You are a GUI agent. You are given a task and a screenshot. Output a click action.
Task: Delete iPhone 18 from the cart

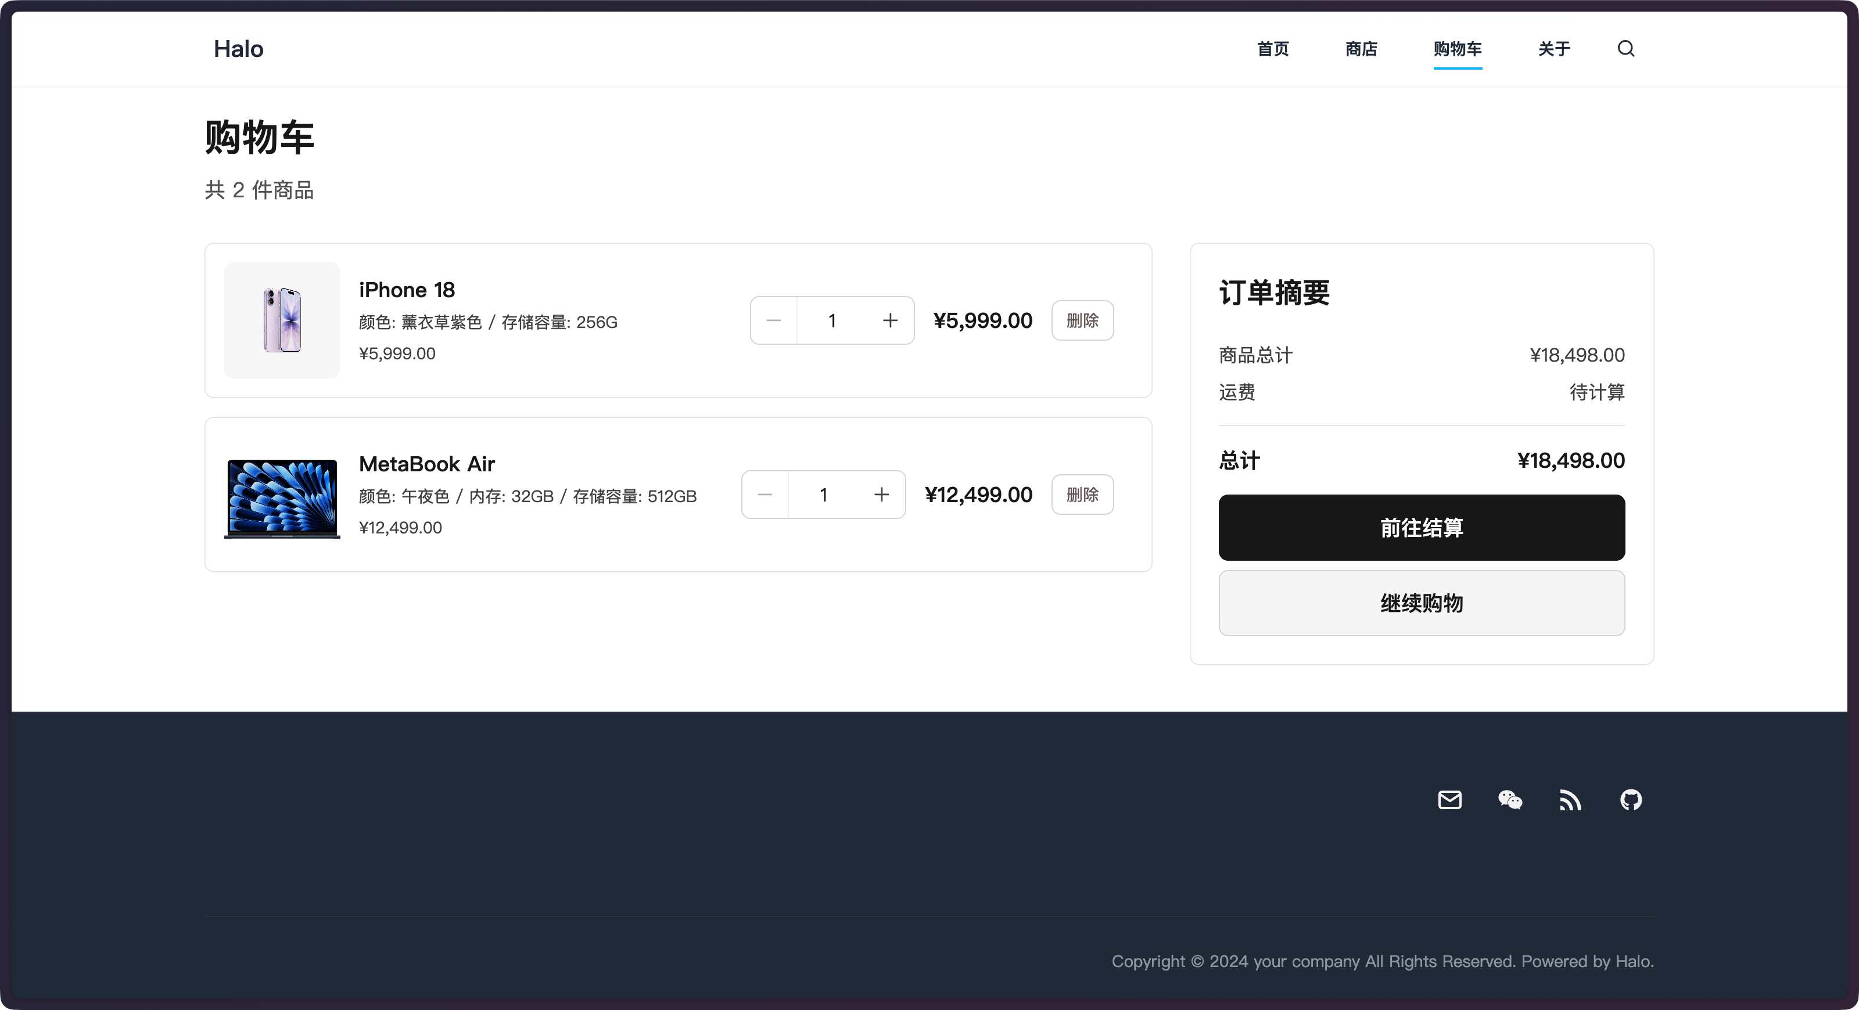point(1082,320)
